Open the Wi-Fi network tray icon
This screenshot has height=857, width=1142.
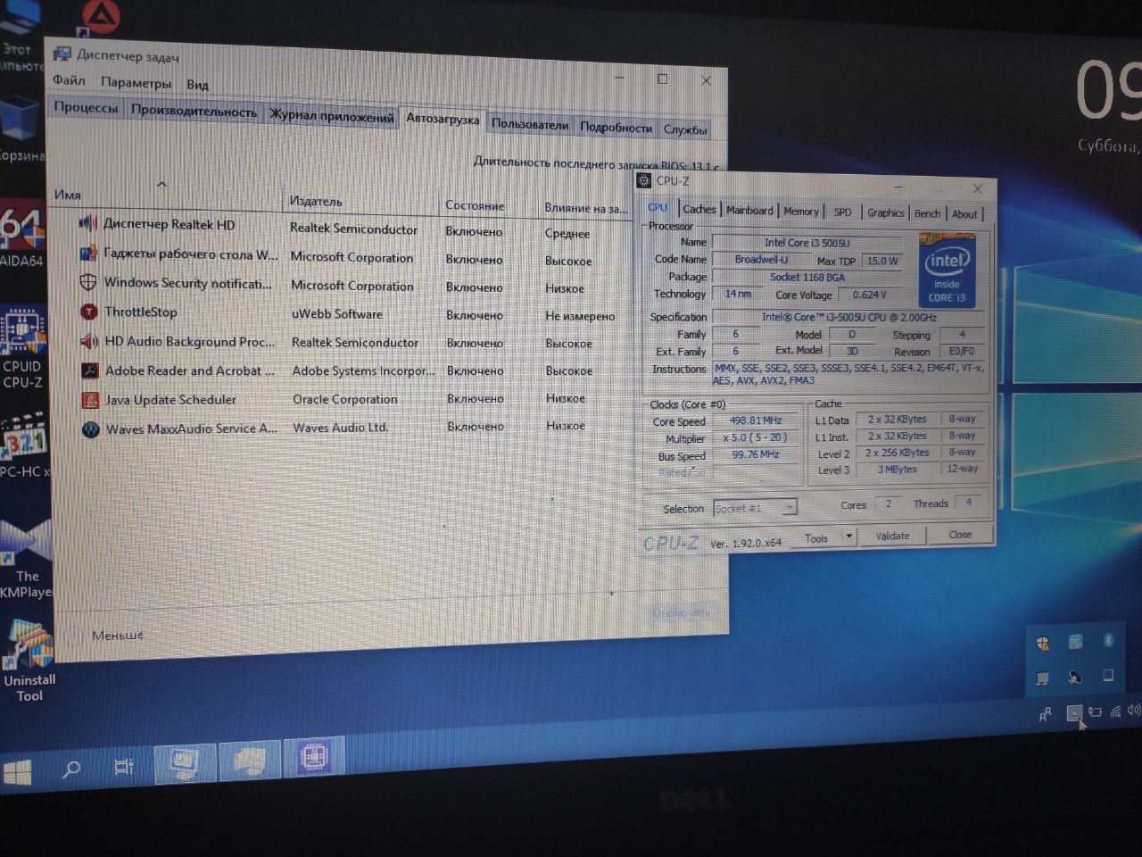(1115, 711)
